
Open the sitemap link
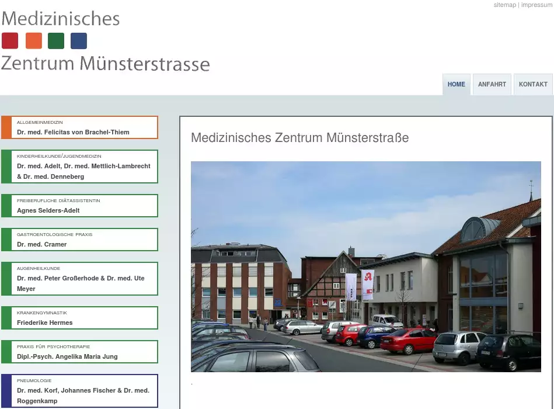pyautogui.click(x=505, y=5)
